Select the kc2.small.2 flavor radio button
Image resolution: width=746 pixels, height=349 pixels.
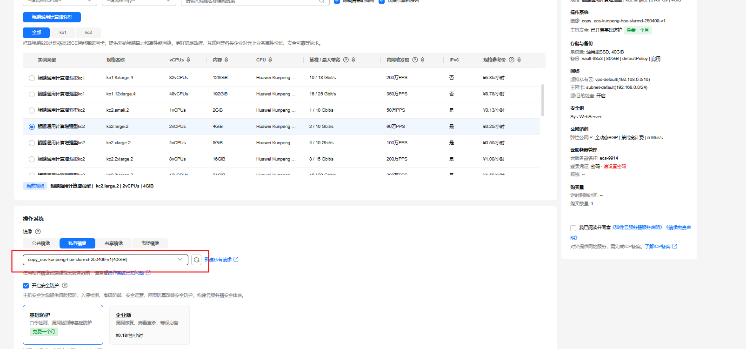point(32,111)
